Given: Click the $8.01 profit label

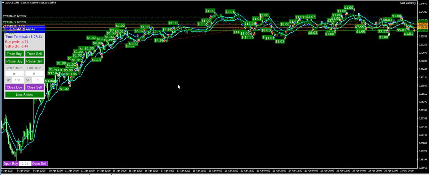Looking at the screenshot, I should pos(387,20).
